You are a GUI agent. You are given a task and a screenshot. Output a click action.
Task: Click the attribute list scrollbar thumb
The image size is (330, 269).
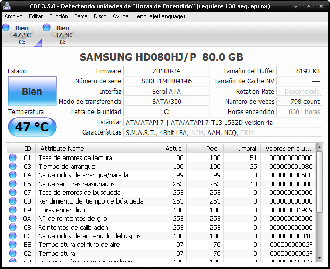[x=319, y=182]
